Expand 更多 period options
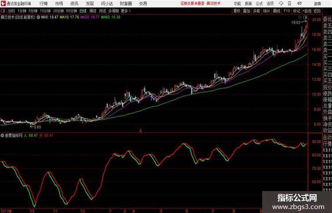This screenshot has height=213, width=332. [126, 11]
